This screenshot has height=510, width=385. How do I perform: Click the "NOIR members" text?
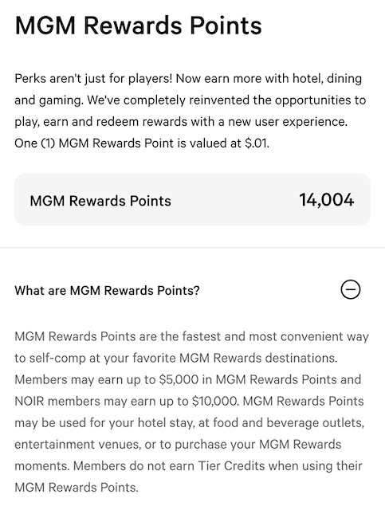(57, 401)
